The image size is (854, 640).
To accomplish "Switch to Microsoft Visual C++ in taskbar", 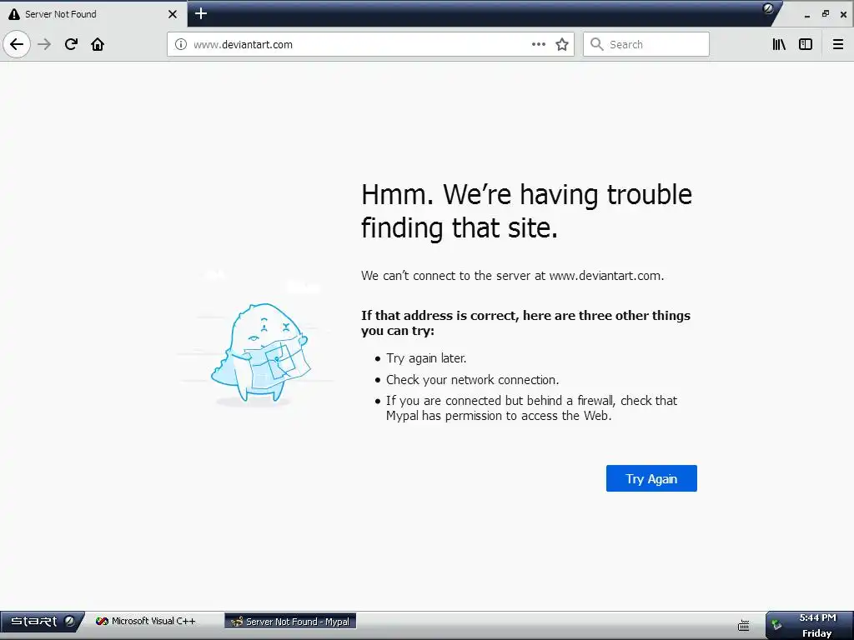I will tap(146, 621).
